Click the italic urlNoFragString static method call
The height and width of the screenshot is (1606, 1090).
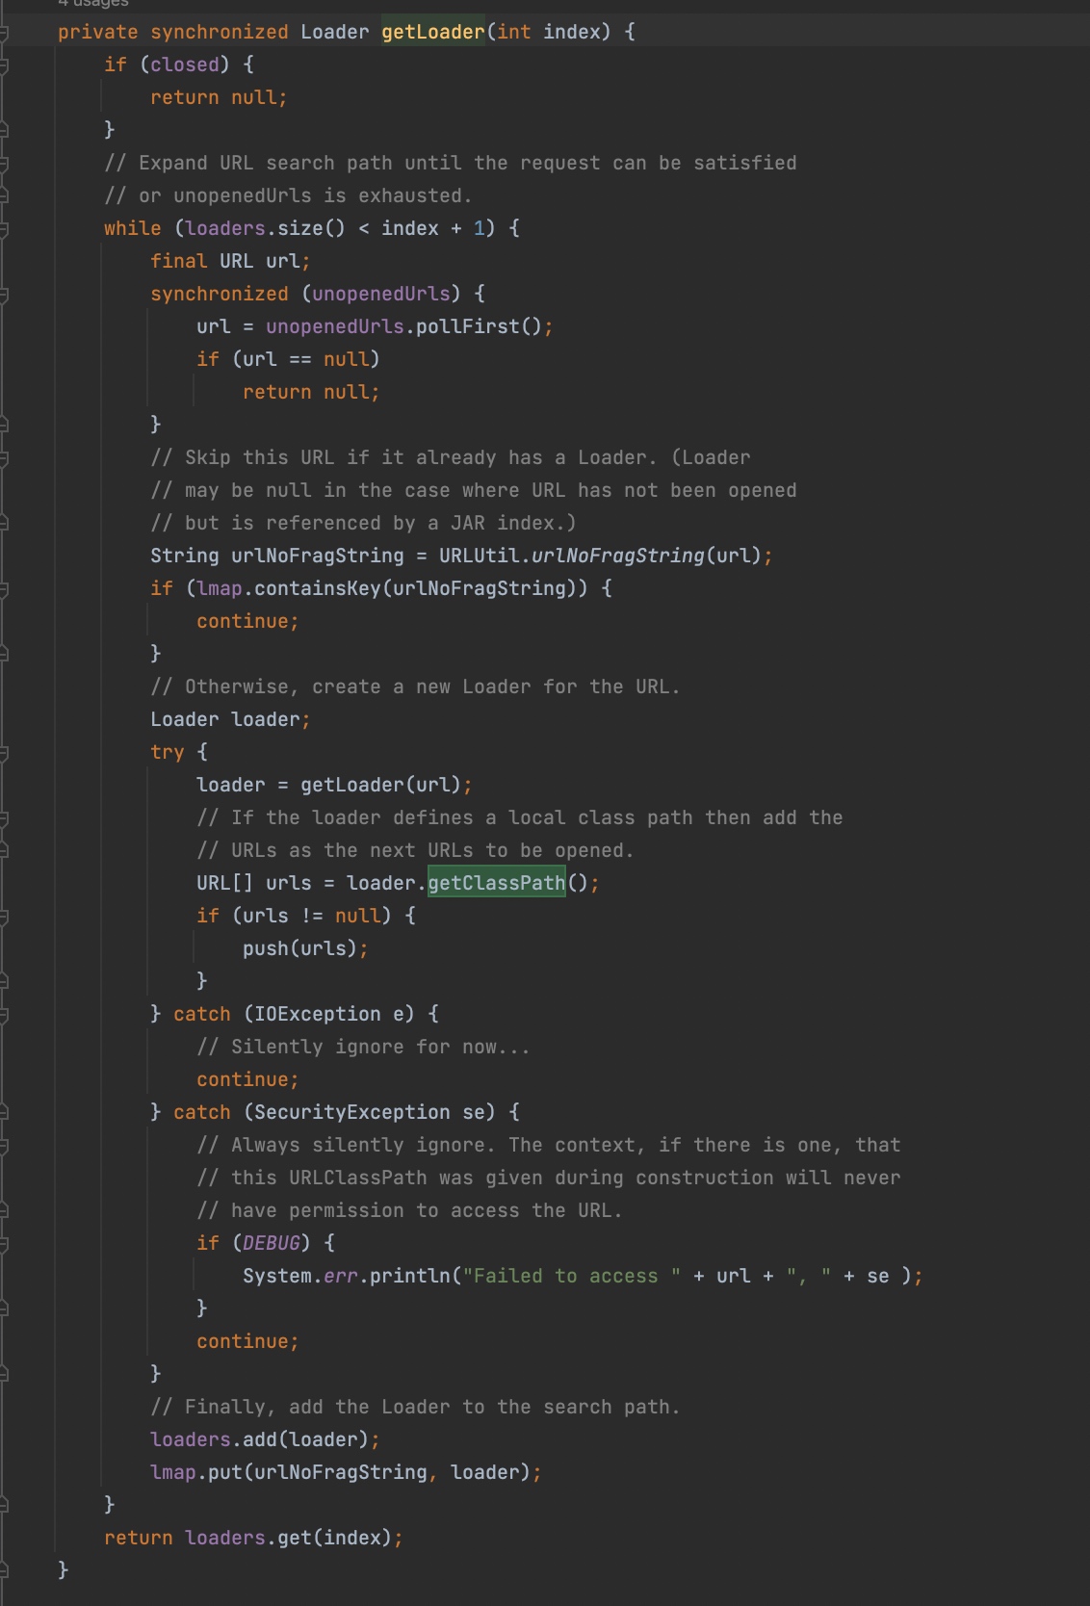(617, 556)
